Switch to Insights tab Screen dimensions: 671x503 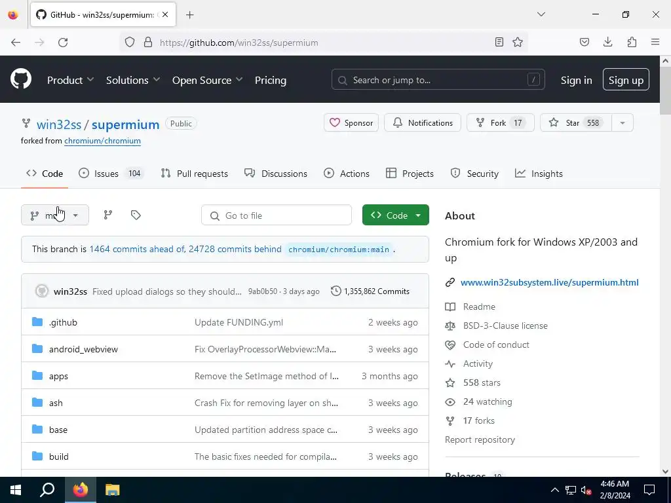[539, 173]
